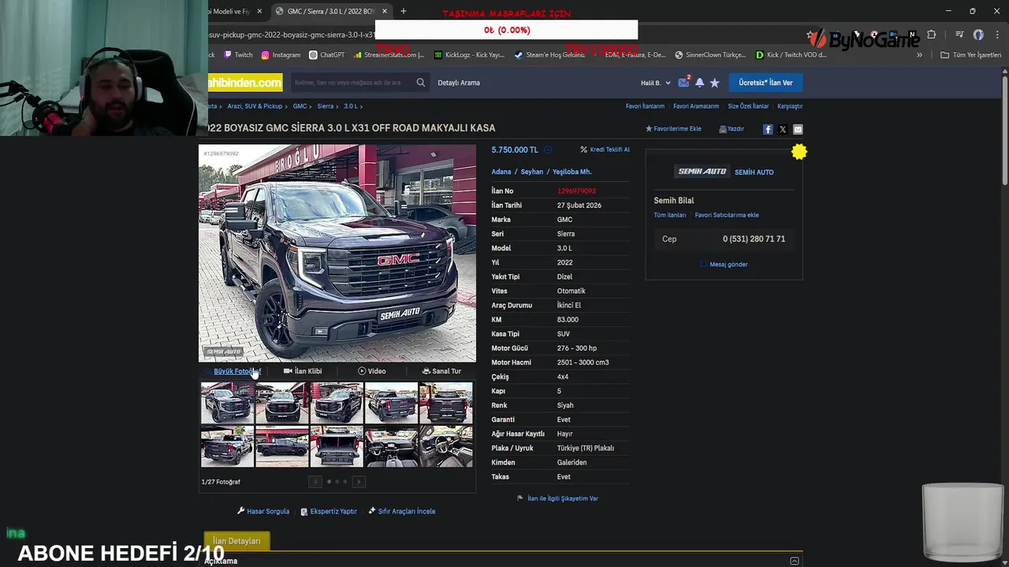
Task: Open favorites star icon in site header
Action: pyautogui.click(x=714, y=83)
